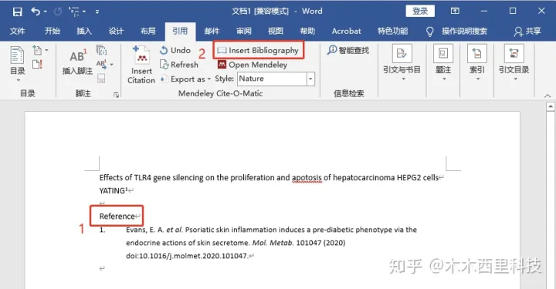Open the 目录 table of contents button
The image size is (556, 289).
coord(17,64)
